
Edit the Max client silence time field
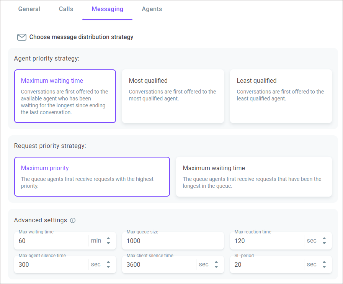point(159,264)
